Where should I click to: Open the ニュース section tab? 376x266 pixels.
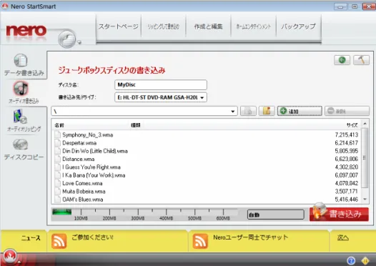click(x=31, y=238)
